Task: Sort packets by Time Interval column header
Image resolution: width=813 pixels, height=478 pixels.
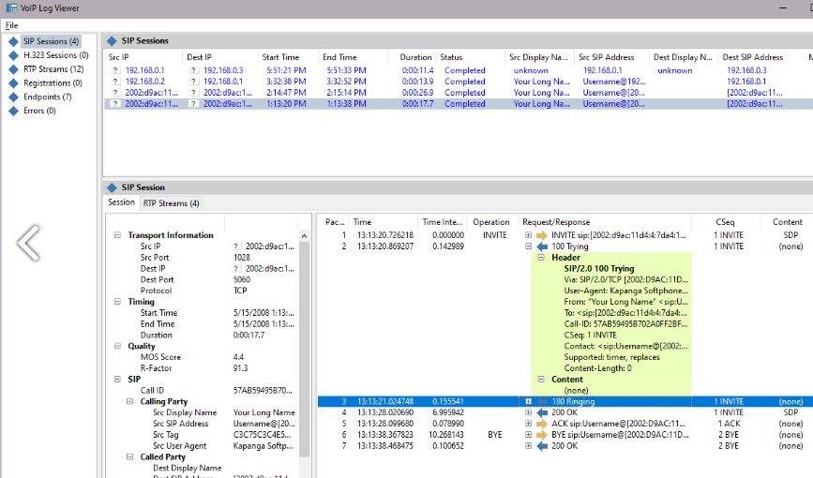Action: click(x=442, y=222)
